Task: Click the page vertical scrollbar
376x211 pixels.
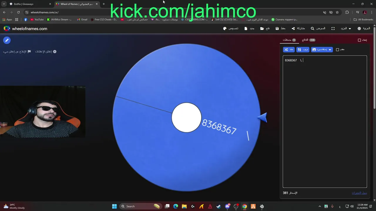Action: pos(375,68)
